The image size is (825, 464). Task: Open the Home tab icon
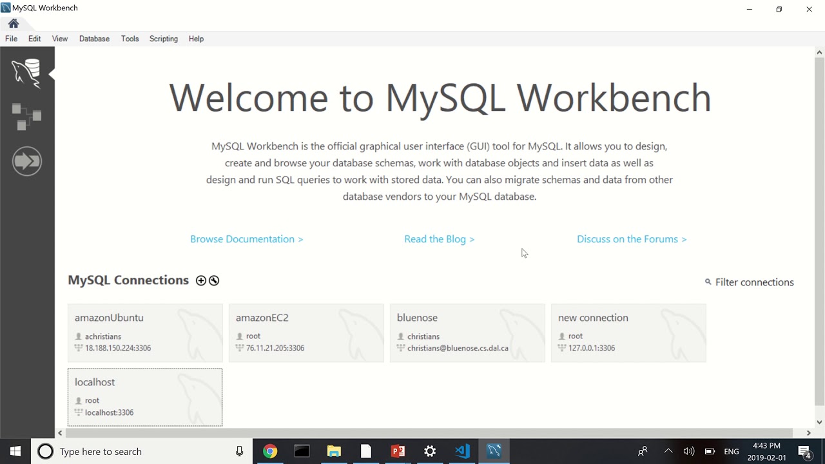coord(14,24)
